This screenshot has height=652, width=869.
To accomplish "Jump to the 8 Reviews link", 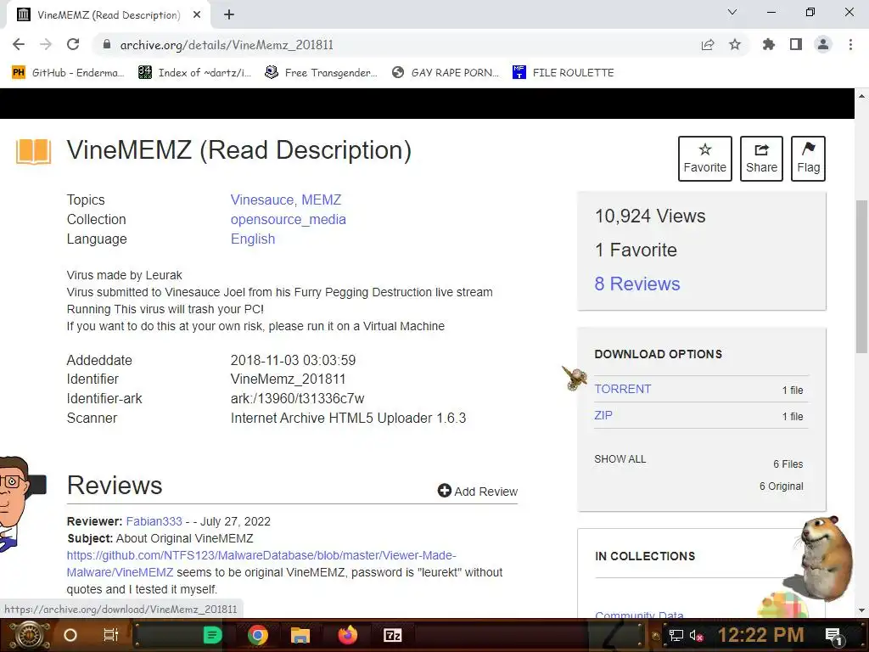I will (x=636, y=284).
